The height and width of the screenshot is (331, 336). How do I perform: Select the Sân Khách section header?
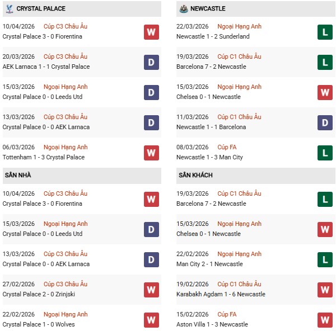[195, 176]
